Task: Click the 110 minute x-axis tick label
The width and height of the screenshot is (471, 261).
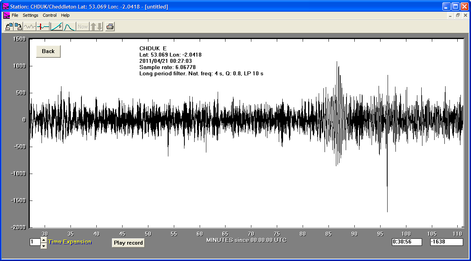Action: click(x=457, y=234)
